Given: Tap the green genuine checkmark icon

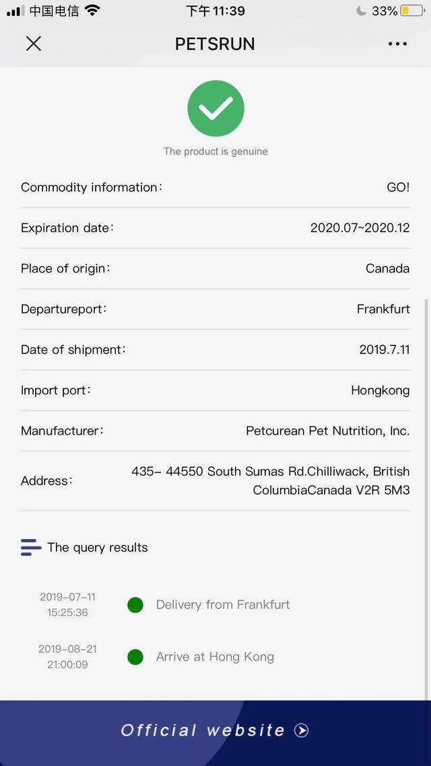Looking at the screenshot, I should tap(215, 108).
